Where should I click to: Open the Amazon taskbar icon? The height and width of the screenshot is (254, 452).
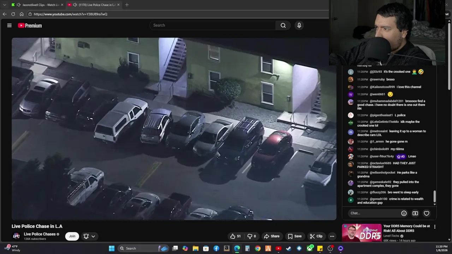[227, 248]
